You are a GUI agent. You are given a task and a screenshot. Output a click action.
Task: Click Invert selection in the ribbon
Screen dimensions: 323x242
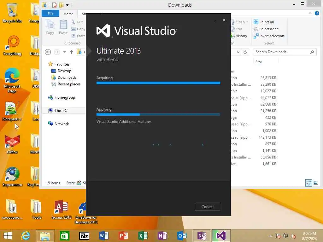click(269, 36)
